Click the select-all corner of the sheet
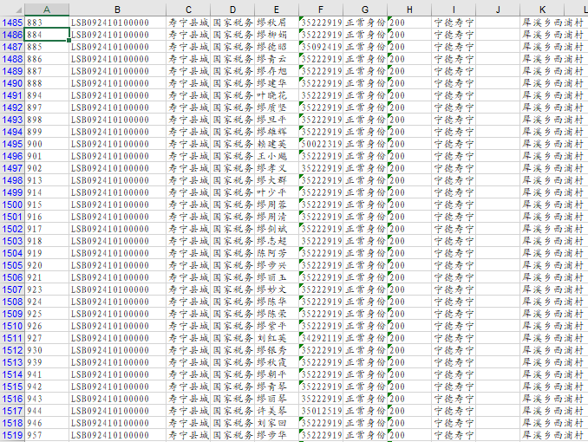The width and height of the screenshot is (588, 442). point(12,10)
